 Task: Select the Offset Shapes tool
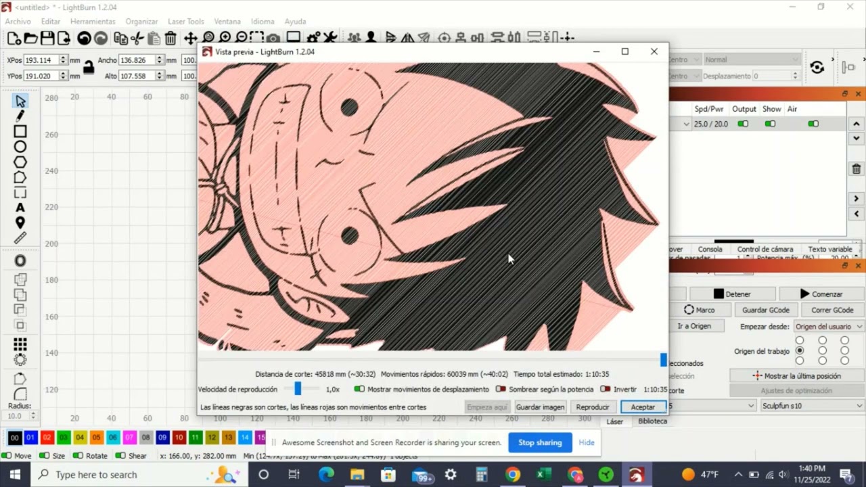[20, 261]
